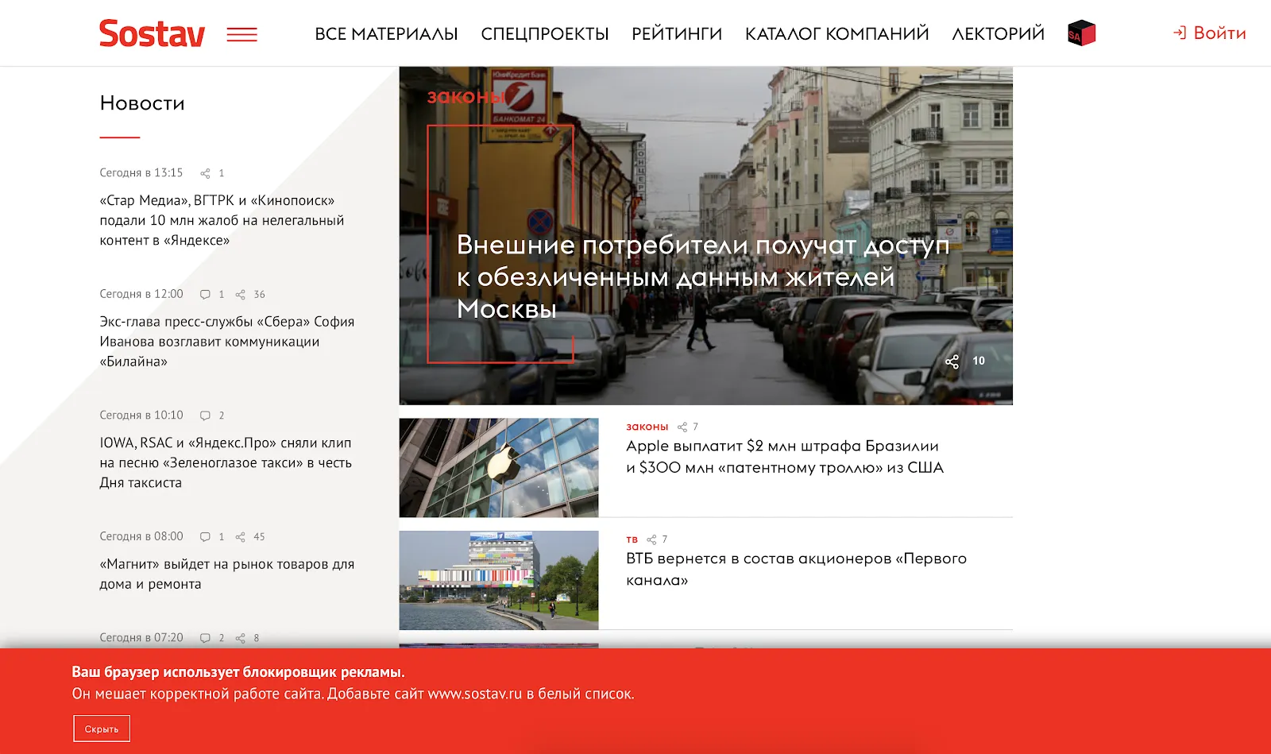This screenshot has width=1271, height=754.
Task: Open Все материалы menu
Action: (386, 34)
